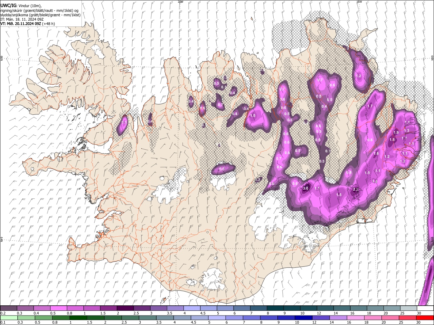The height and width of the screenshot is (325, 434).
Task: Click the 3.0 precipitation value on the map
Action: [x=305, y=188]
